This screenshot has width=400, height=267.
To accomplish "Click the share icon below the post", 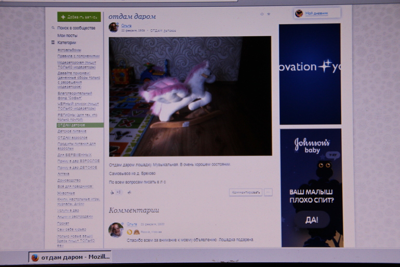I will 129,192.
